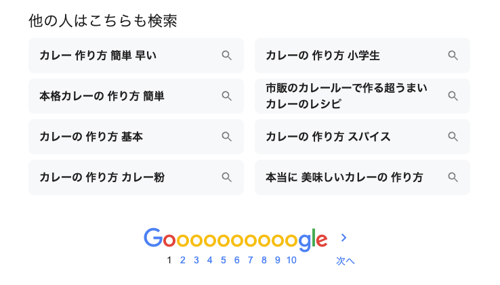The height and width of the screenshot is (285, 500).
Task: Click search icon beside カレーの 作り方 小学生
Action: [x=453, y=56]
